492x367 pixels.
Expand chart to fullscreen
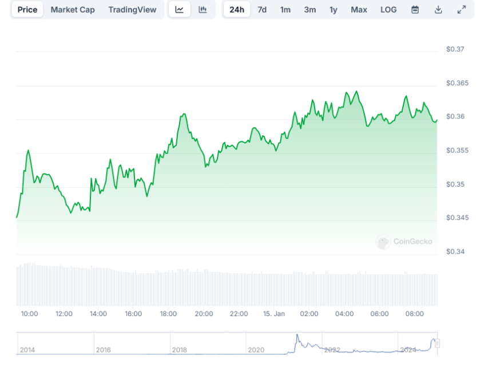click(462, 10)
